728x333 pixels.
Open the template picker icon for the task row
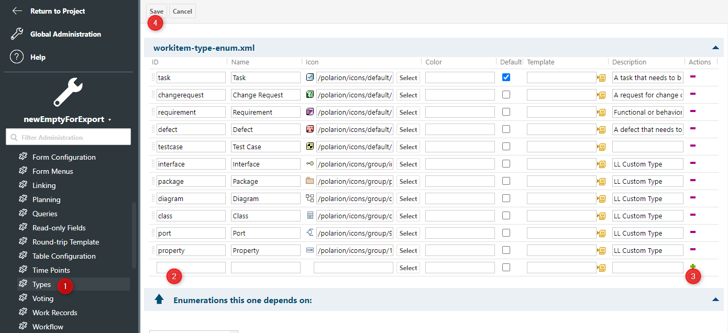601,77
